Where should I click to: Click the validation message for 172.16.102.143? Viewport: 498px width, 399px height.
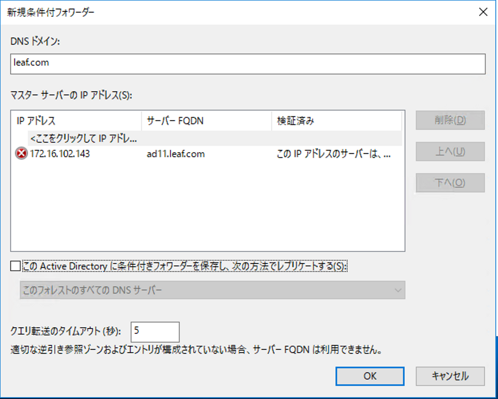point(333,154)
